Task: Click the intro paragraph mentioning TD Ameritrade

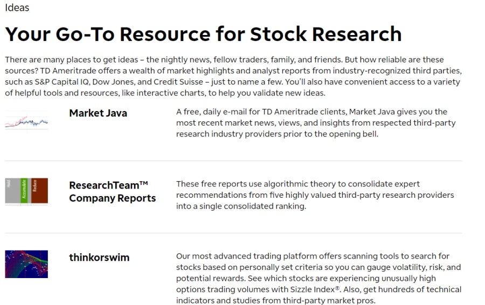Action: 233,76
